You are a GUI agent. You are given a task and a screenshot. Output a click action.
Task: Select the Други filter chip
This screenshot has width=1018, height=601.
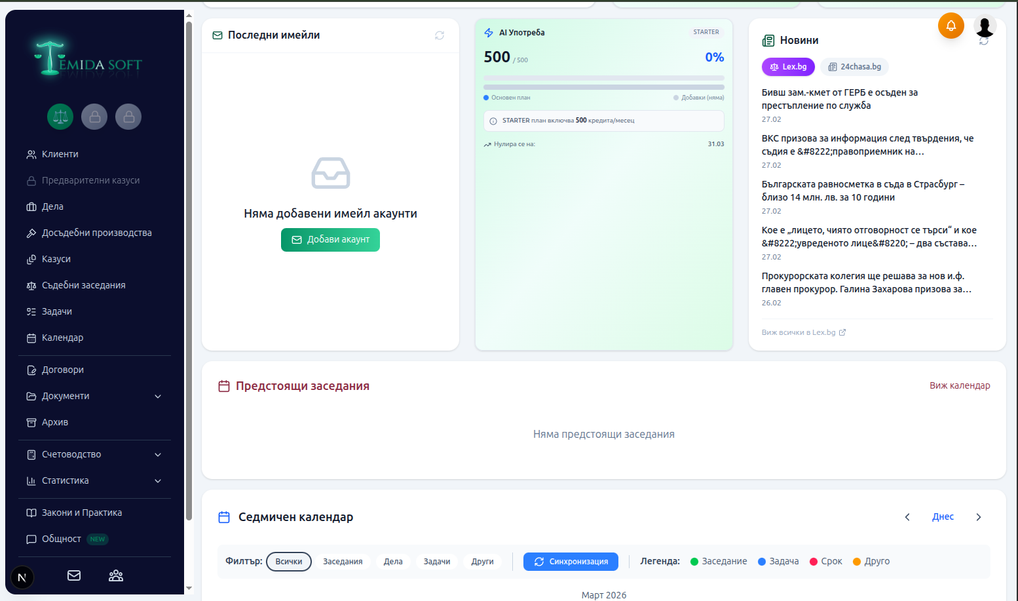click(x=483, y=562)
